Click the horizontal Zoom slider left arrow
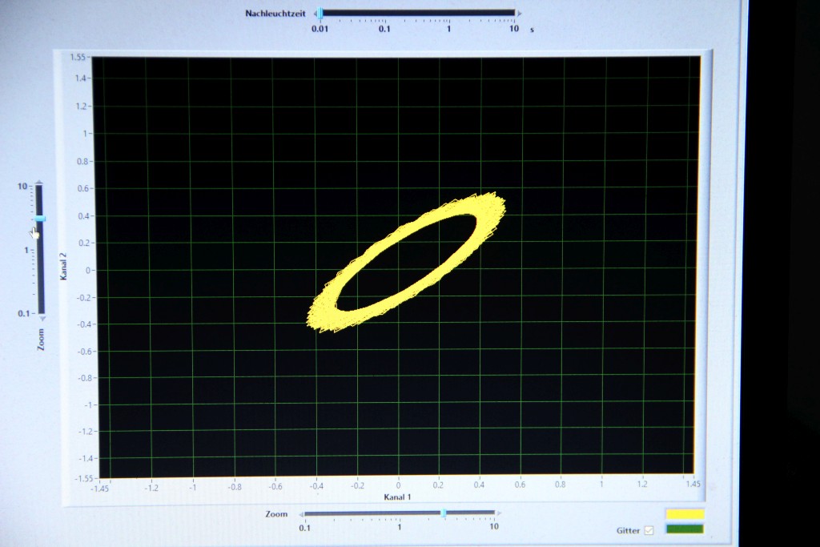Screen dimensions: 820x547 (x=300, y=513)
